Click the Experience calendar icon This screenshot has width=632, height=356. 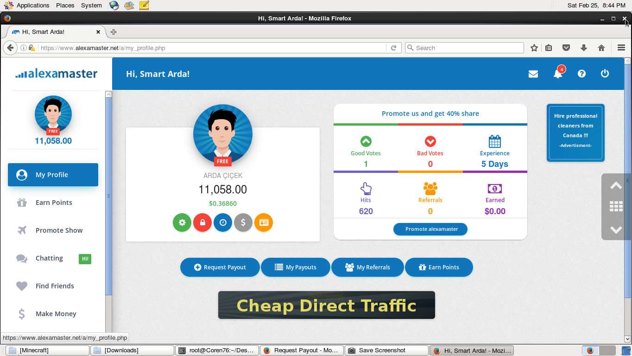[495, 141]
